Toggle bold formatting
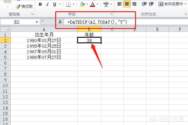 tap(40, 4)
